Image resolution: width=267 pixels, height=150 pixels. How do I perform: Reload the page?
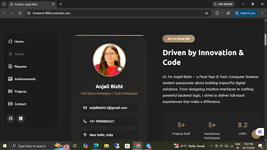(x=20, y=13)
